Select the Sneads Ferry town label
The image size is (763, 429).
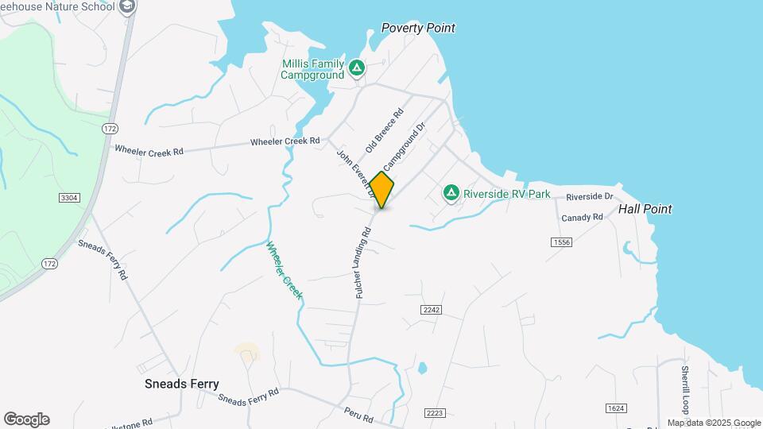point(182,384)
